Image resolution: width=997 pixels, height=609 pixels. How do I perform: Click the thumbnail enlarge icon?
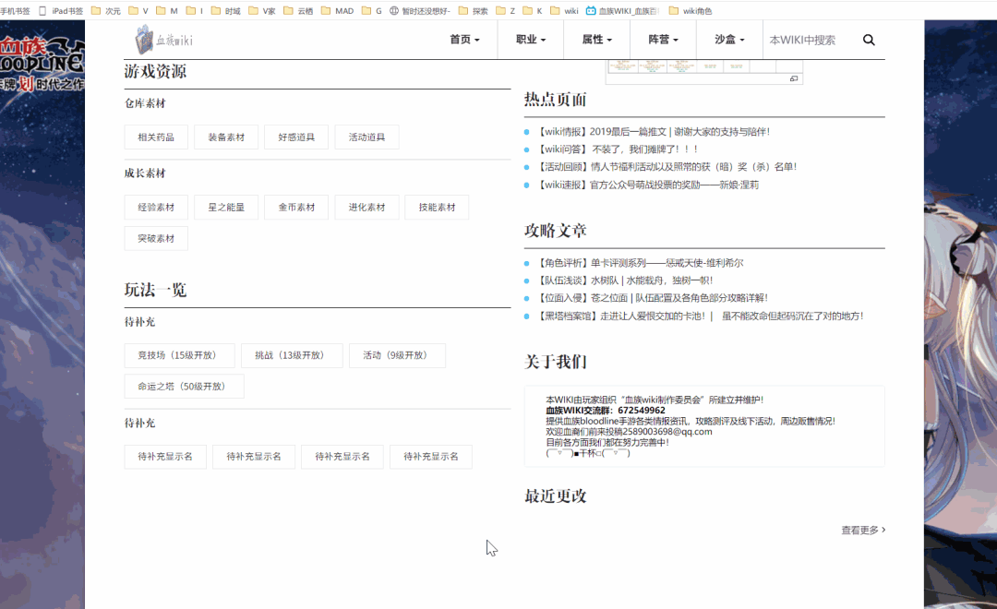[793, 79]
